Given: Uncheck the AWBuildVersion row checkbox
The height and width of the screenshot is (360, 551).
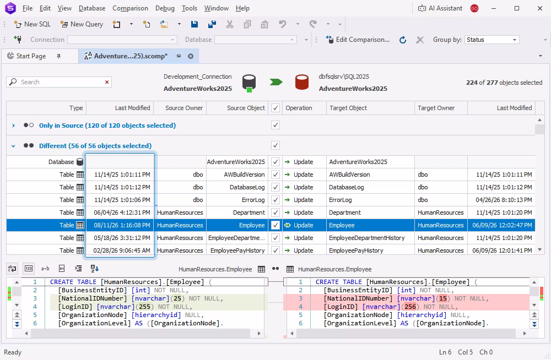Looking at the screenshot, I should (275, 174).
